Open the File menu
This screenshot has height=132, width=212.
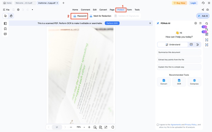click(6, 10)
